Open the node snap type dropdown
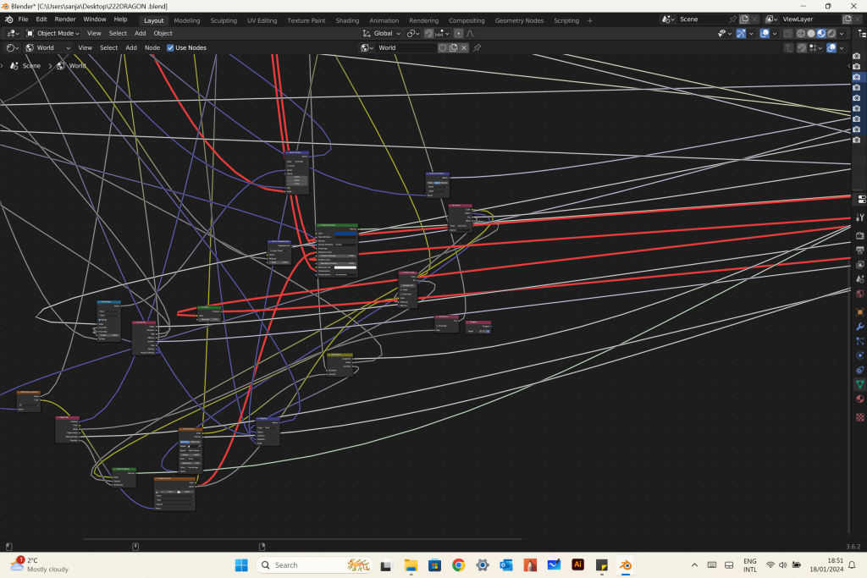The image size is (867, 578). click(x=814, y=47)
